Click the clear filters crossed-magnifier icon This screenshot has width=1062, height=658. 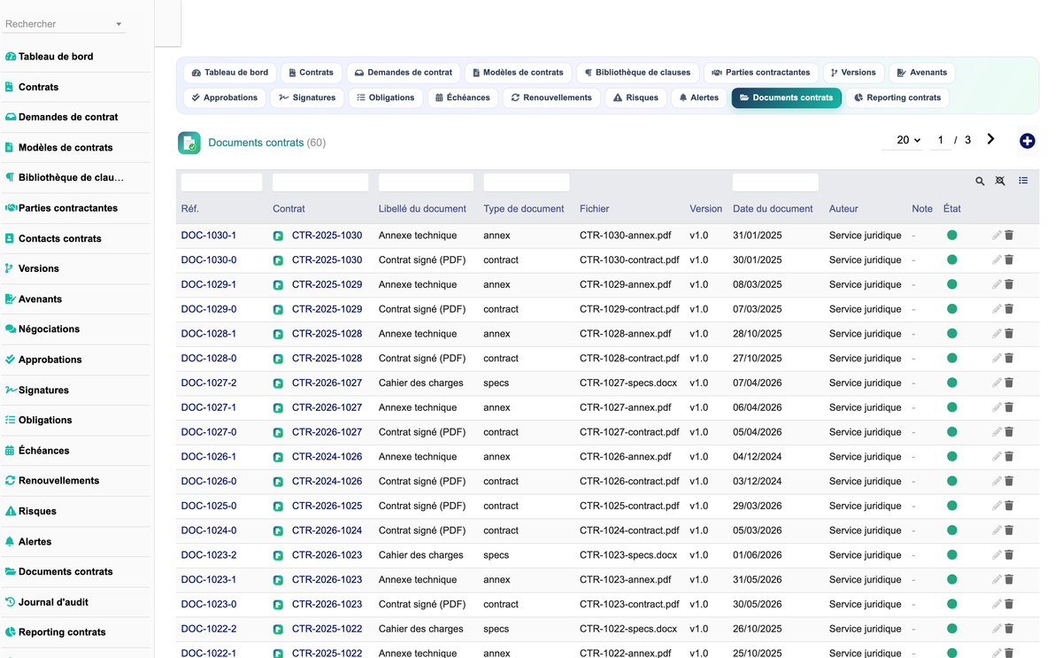[x=1000, y=181]
